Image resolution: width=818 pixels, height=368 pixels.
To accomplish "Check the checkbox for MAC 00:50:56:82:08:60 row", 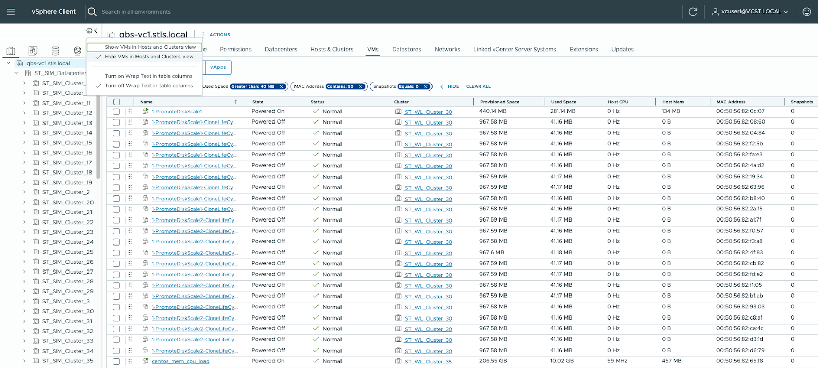I will pos(117,122).
